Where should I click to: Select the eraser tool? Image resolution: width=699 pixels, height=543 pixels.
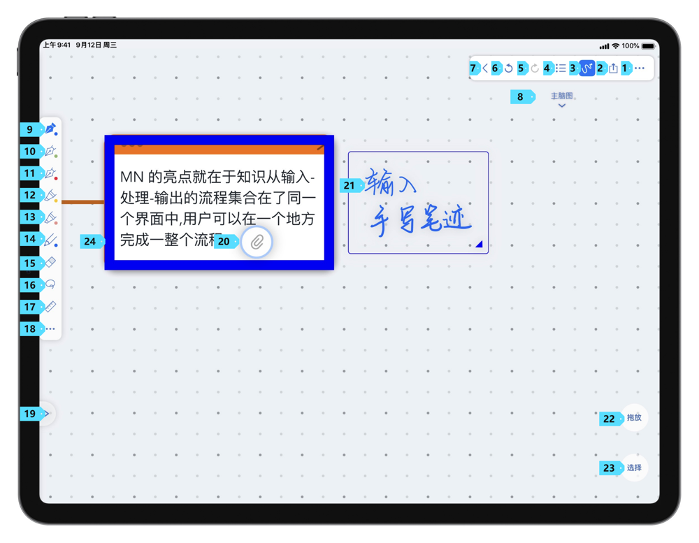(51, 262)
